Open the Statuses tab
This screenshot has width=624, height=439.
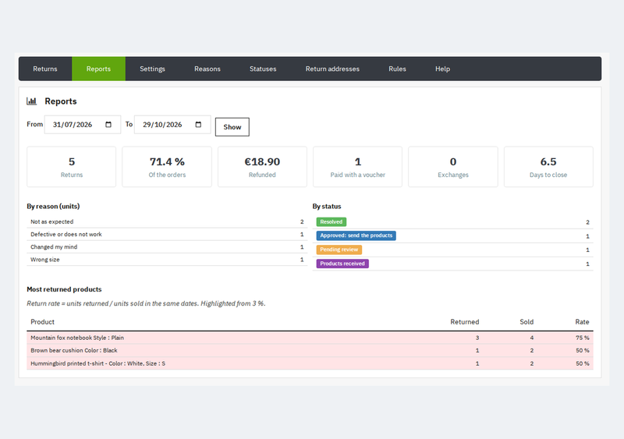click(263, 69)
